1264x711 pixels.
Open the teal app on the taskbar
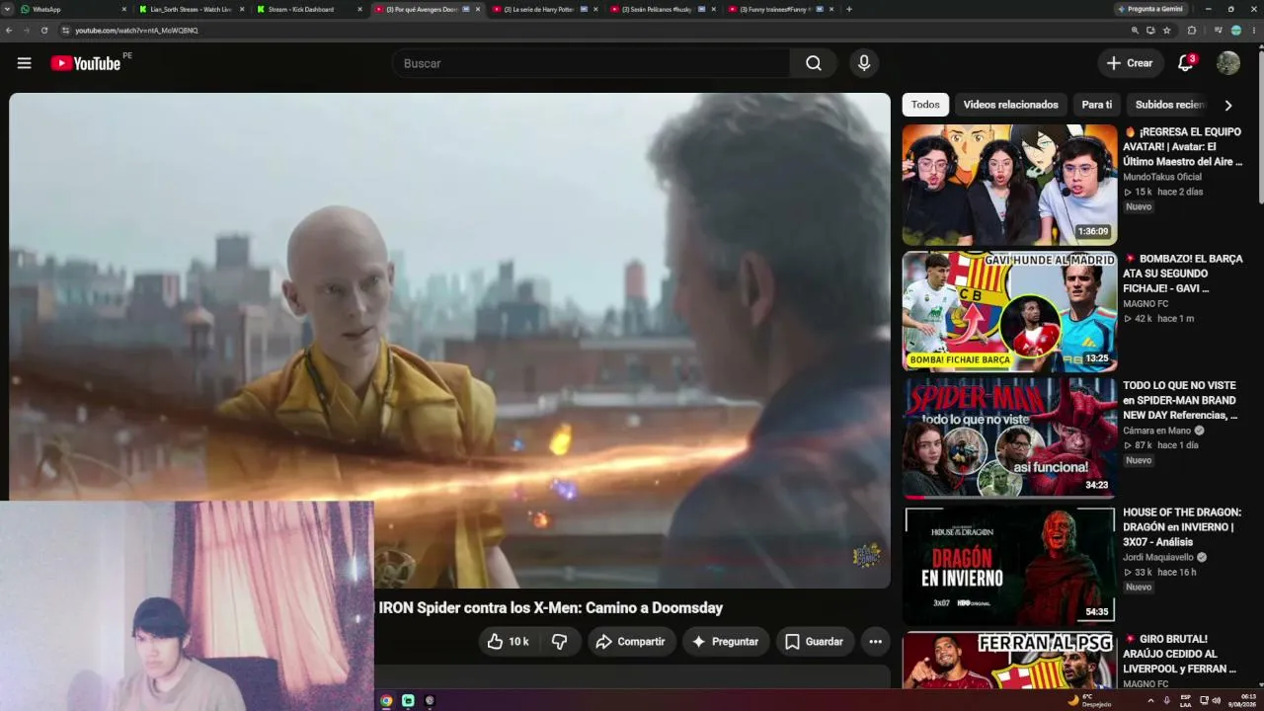(x=408, y=701)
